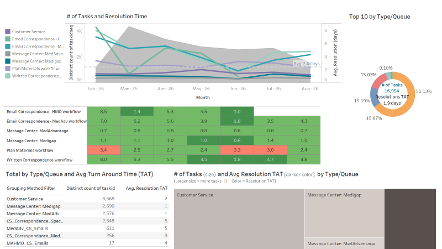Click the Avg 2.4 days reference label
The height and width of the screenshot is (249, 442).
(x=307, y=64)
